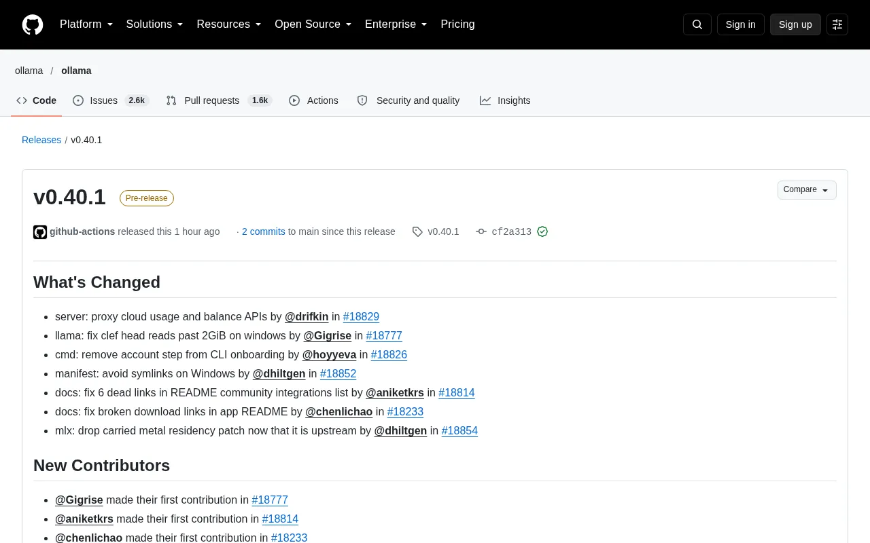Open the 2 commits link
The image size is (870, 543).
pos(264,231)
